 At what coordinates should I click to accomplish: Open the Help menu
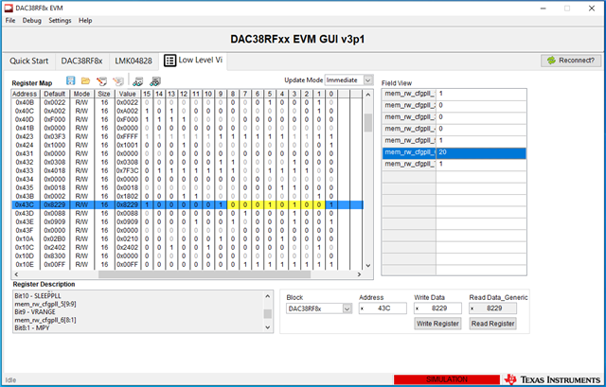(85, 21)
